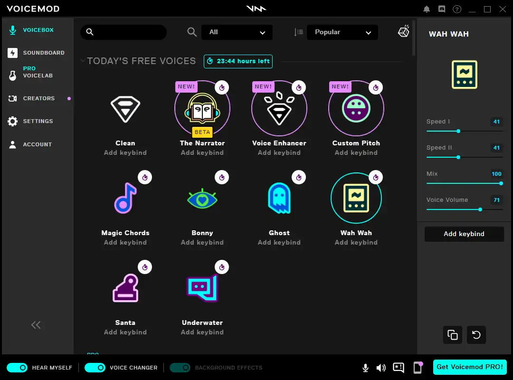
Task: Select the Magic Chords music note icon
Action: pyautogui.click(x=125, y=199)
